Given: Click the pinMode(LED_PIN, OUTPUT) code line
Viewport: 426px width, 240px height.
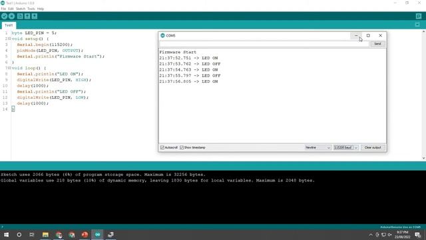Looking at the screenshot, I should 50,51.
